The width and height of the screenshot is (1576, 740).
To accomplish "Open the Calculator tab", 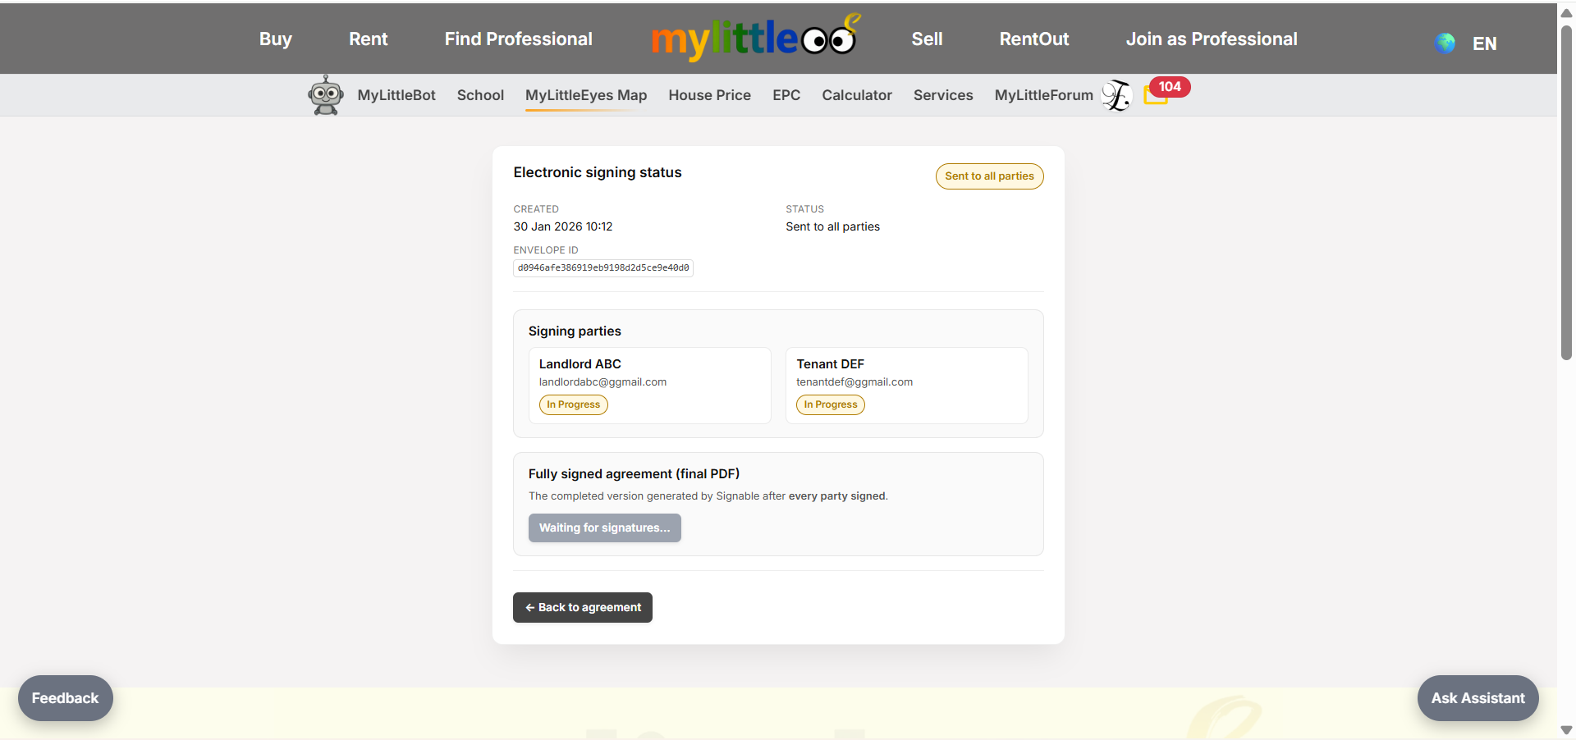I will coord(856,95).
